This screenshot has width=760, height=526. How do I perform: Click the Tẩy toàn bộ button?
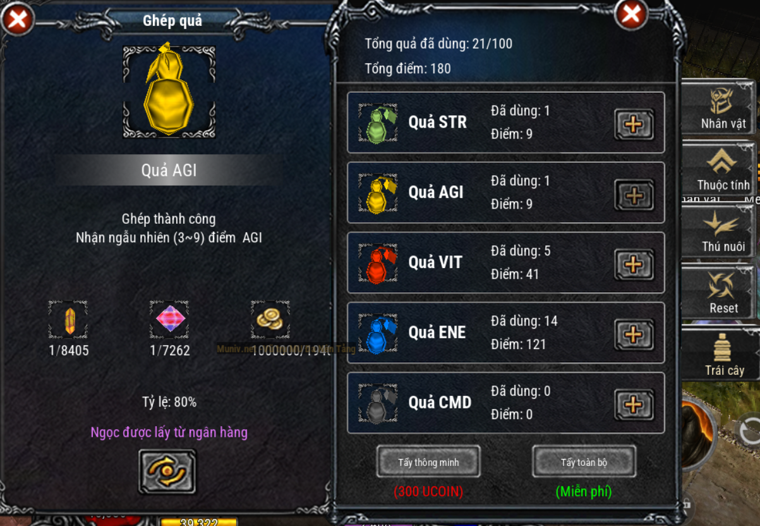tap(584, 462)
